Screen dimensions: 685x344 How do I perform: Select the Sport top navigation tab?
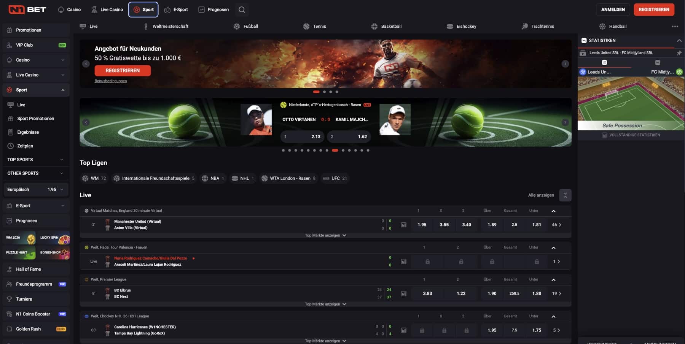pos(143,10)
